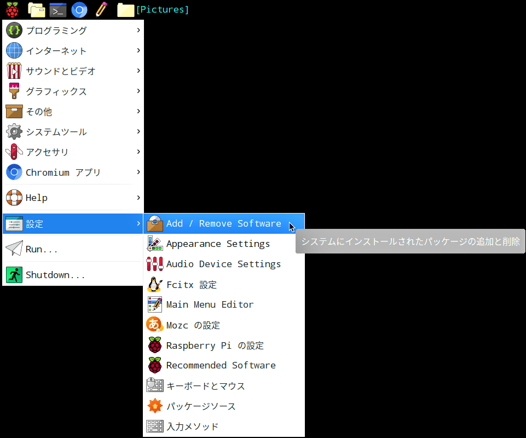Click the Audio Device Settings mixer icon

(155, 264)
